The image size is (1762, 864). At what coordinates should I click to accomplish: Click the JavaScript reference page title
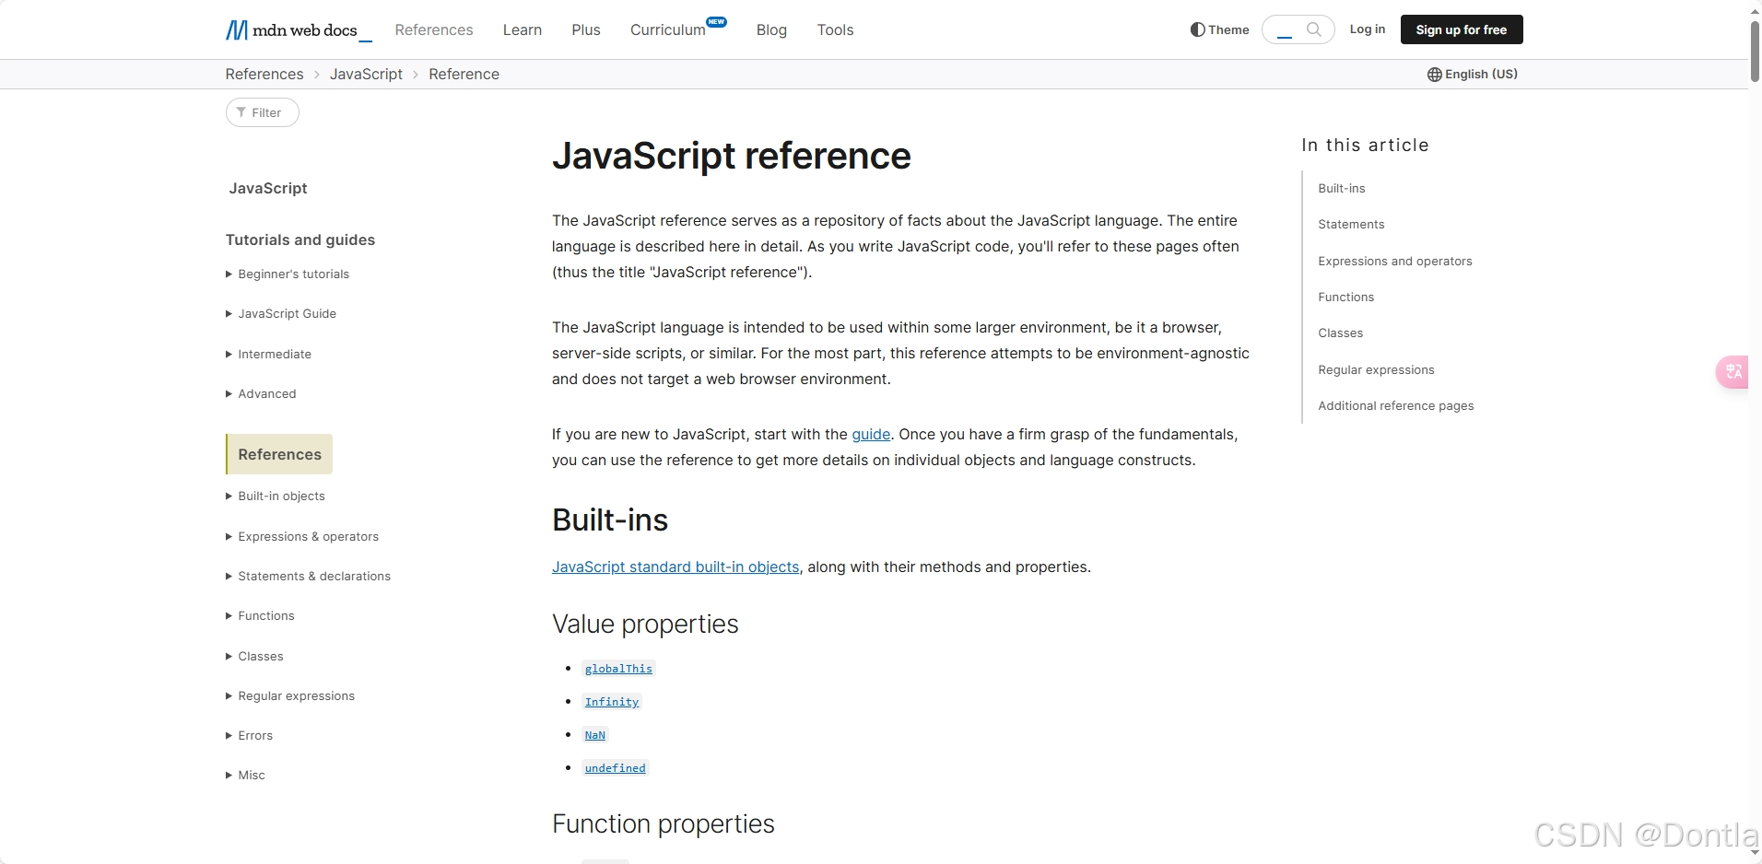[x=732, y=156]
